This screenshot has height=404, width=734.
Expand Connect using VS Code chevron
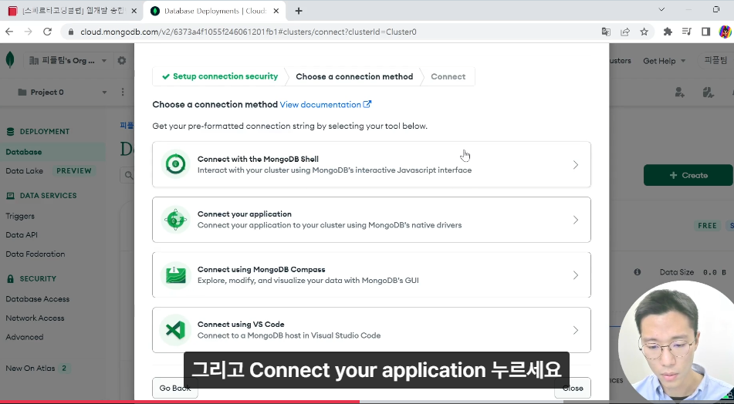pos(576,330)
